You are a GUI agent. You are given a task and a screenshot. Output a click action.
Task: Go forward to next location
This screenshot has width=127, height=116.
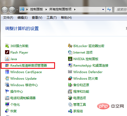point(12,10)
